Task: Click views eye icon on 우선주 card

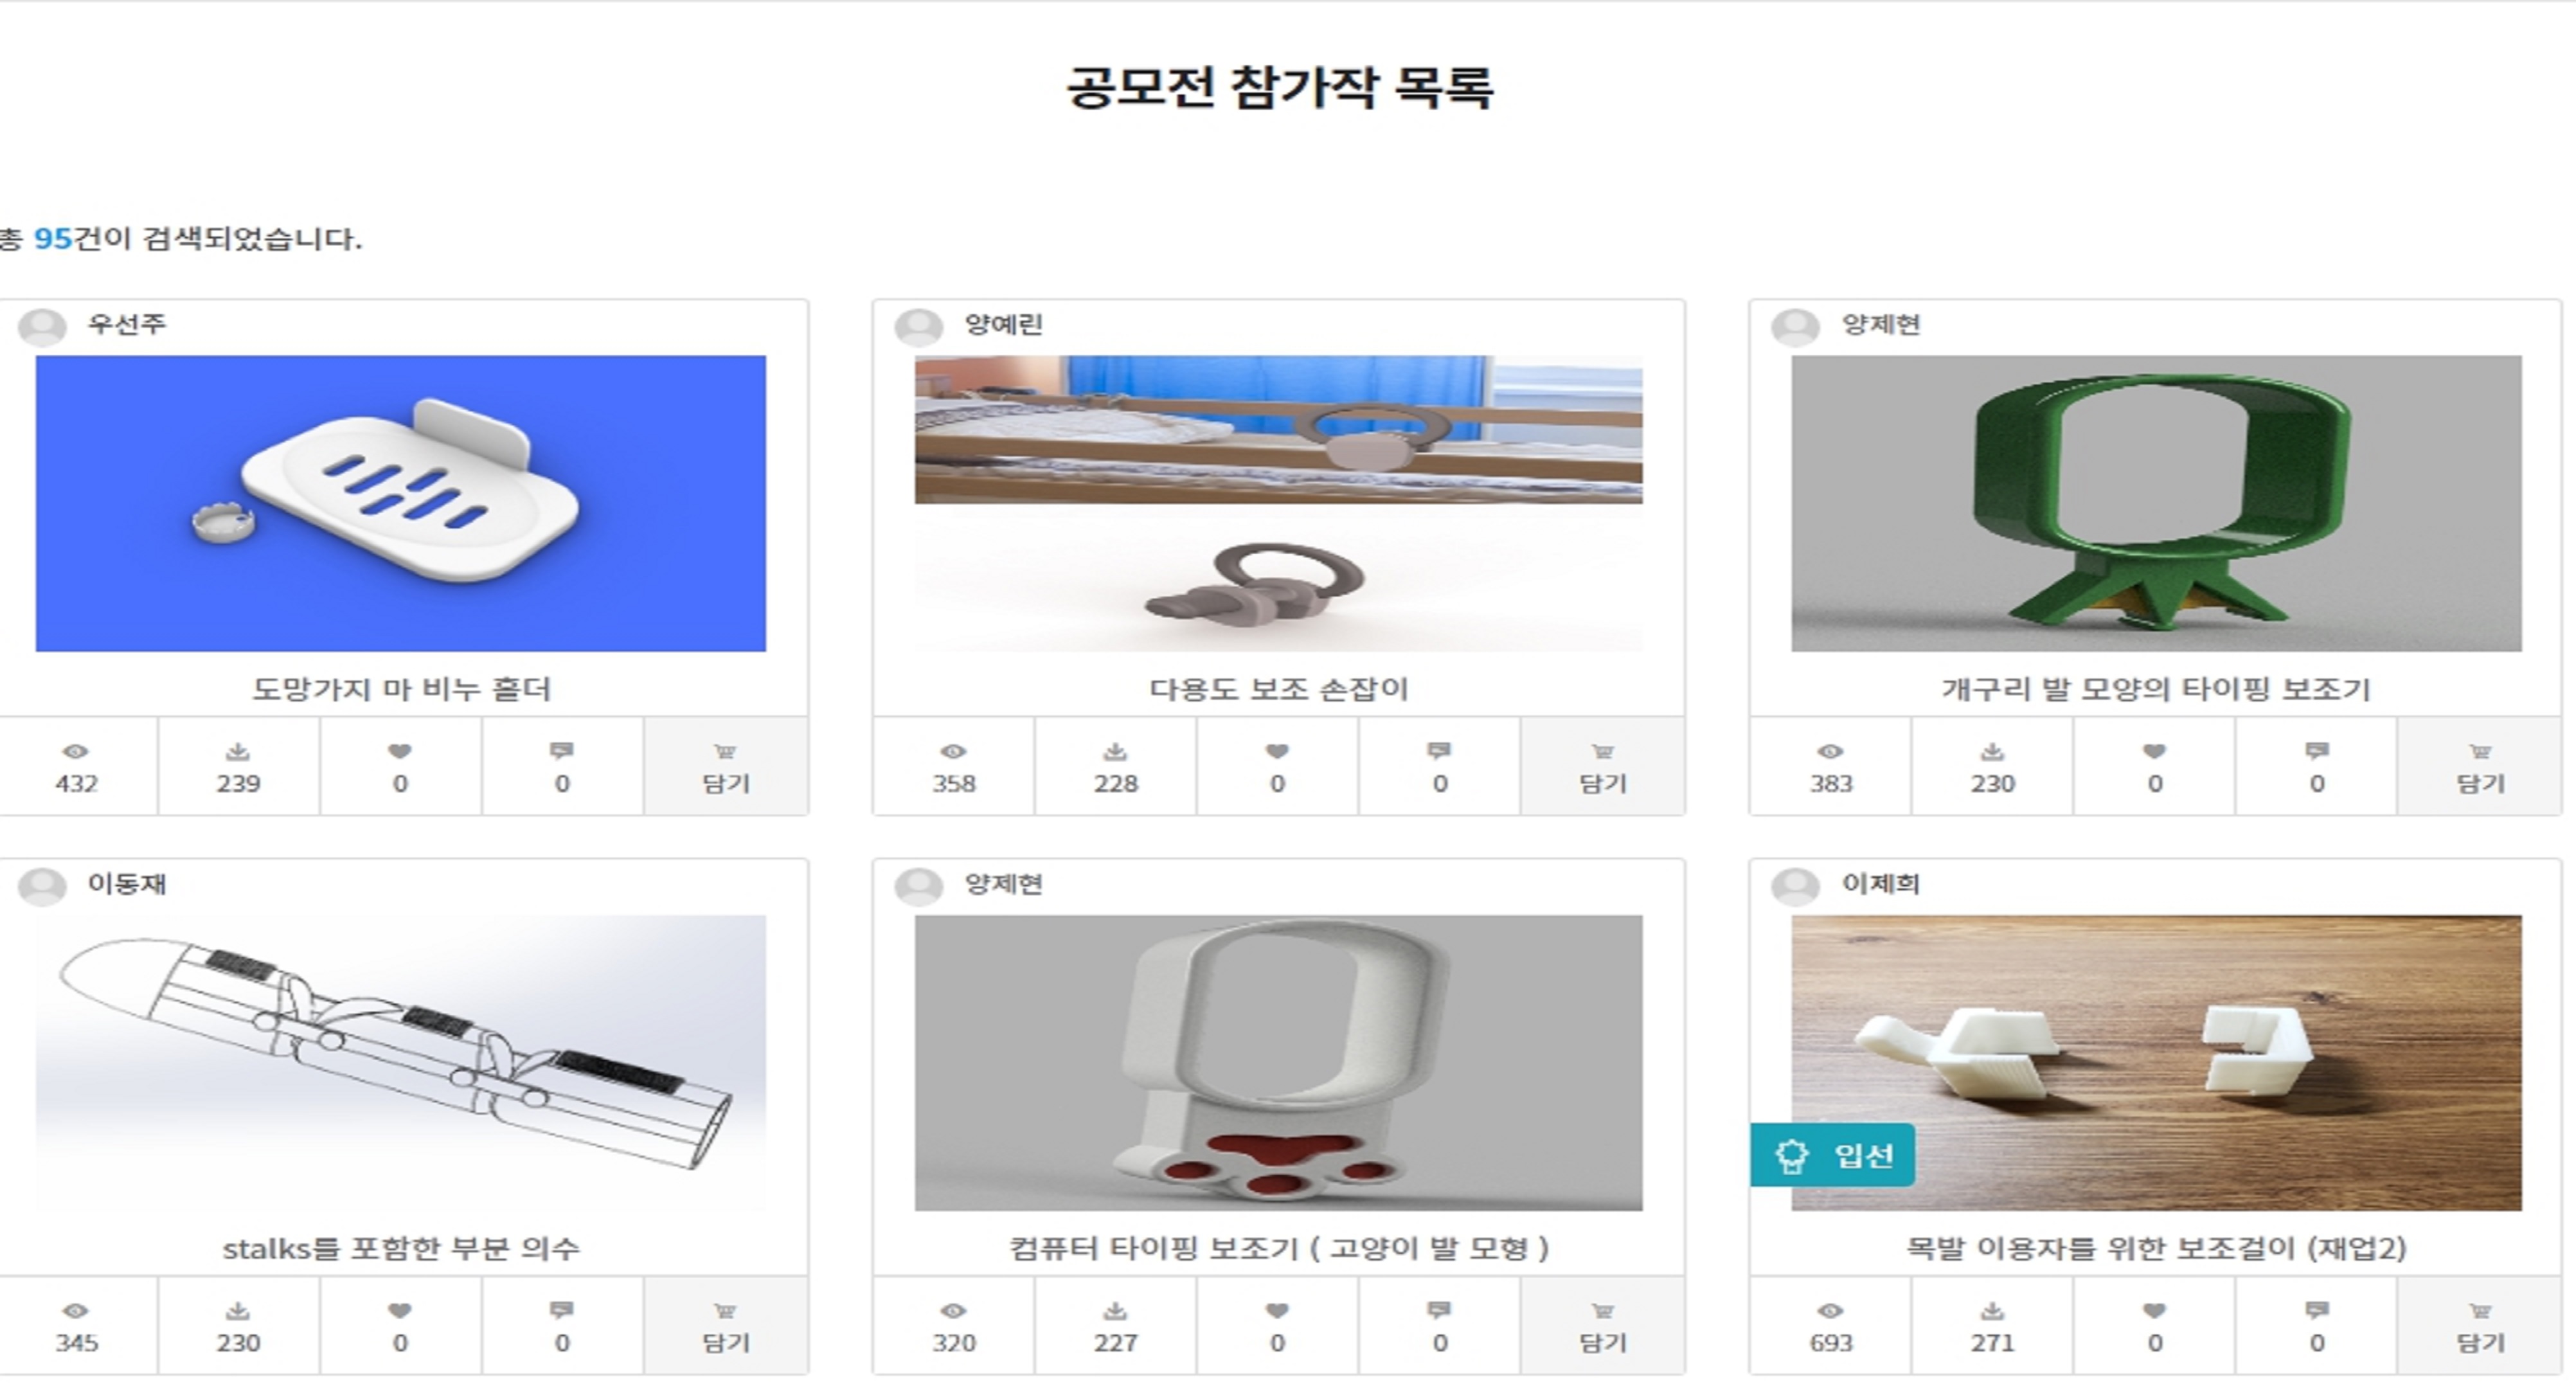Action: pos(76,751)
